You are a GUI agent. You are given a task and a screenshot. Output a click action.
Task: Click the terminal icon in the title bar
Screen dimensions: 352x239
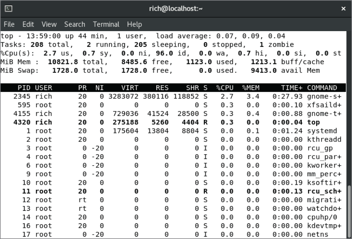[x=9, y=9]
